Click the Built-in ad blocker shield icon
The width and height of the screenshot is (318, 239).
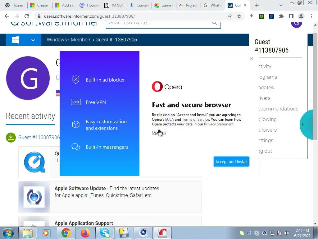coord(76,80)
